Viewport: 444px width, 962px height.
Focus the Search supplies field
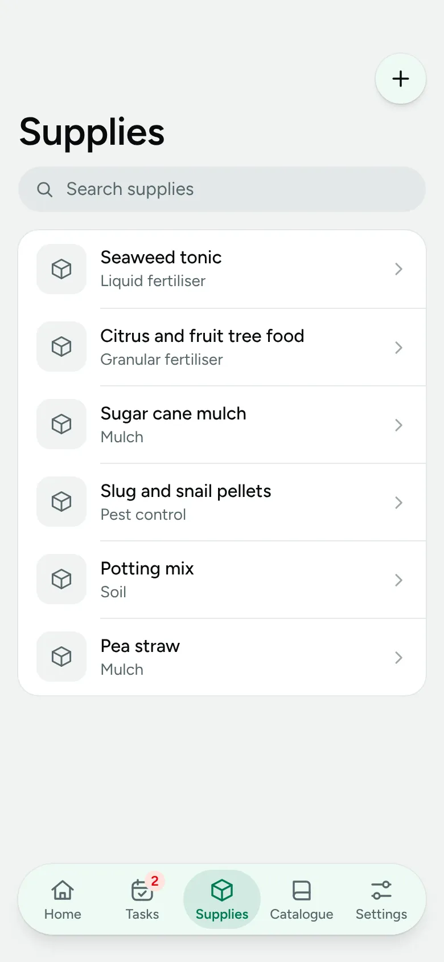222,189
